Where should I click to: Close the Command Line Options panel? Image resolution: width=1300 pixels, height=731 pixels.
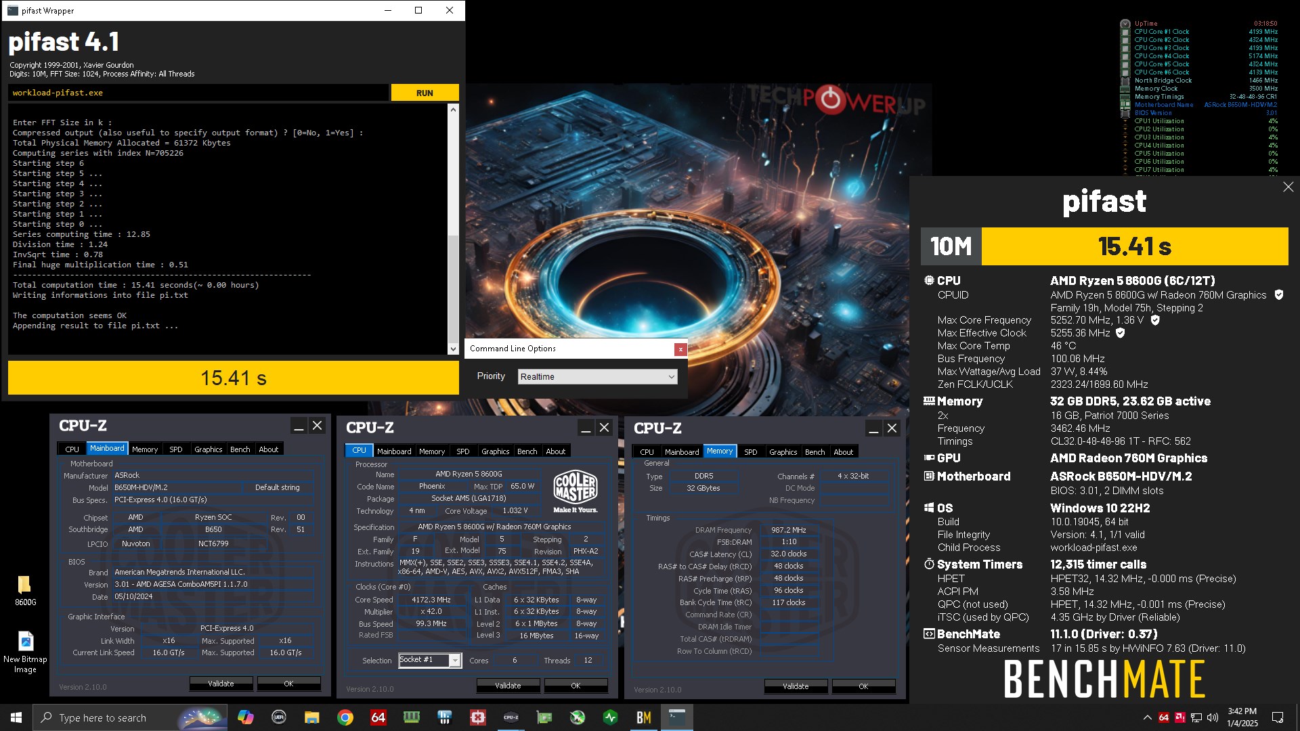(680, 349)
